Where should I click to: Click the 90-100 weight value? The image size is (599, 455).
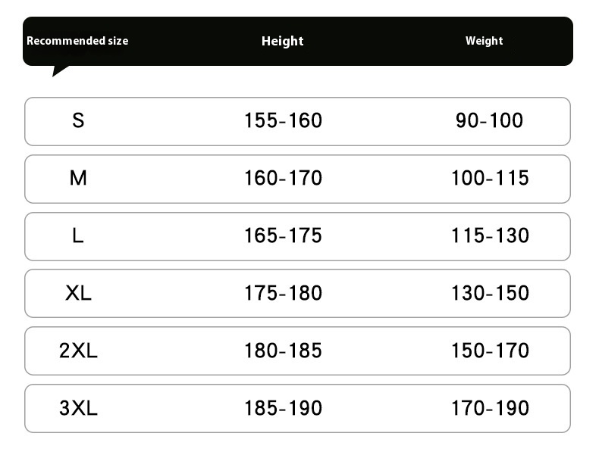[489, 120]
